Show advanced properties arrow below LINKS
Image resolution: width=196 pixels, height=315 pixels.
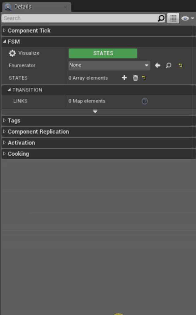pyautogui.click(x=95, y=111)
